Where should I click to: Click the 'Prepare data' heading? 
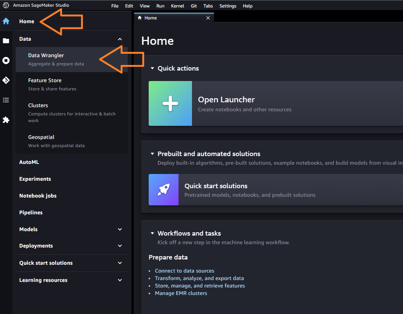click(168, 257)
